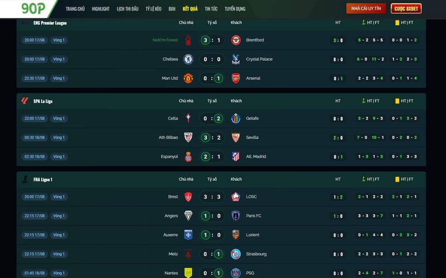Image resolution: width=446 pixels, height=278 pixels.
Task: Click the PSG club crest
Action: (x=236, y=273)
